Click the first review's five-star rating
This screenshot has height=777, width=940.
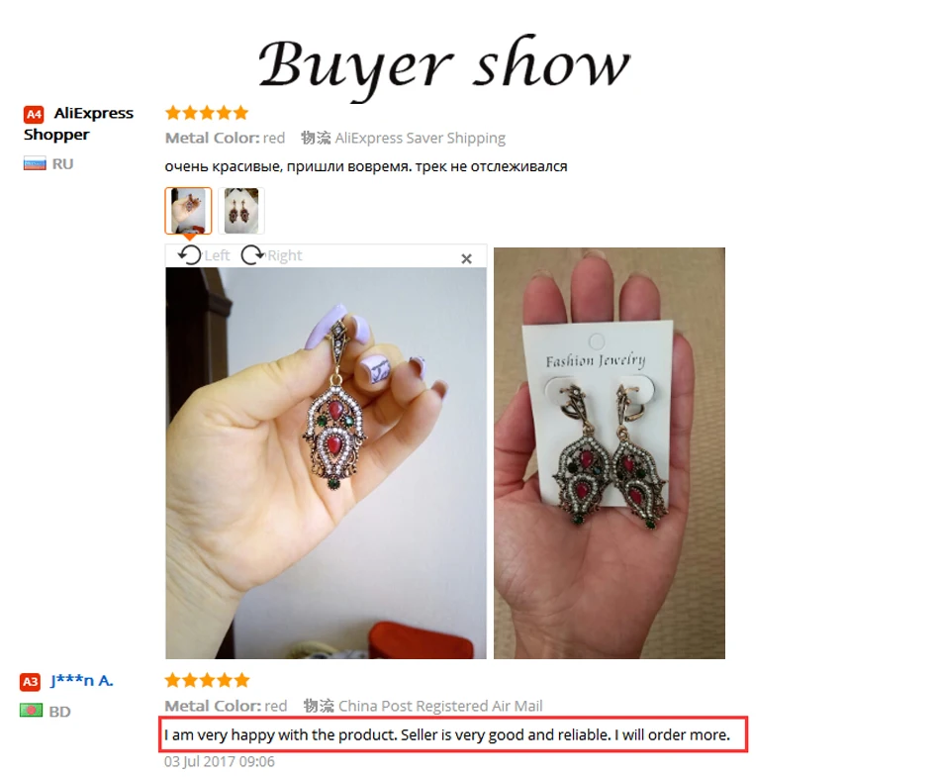click(x=207, y=113)
